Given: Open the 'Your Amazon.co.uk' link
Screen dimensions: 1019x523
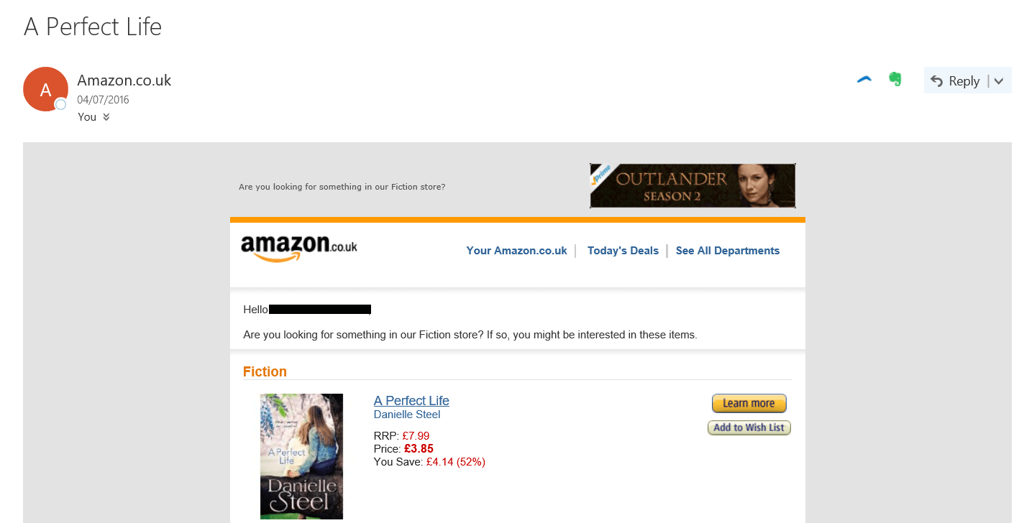Looking at the screenshot, I should coord(516,251).
